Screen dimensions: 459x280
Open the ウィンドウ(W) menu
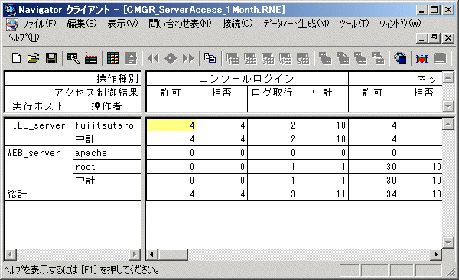400,24
